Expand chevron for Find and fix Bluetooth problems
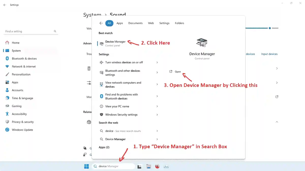The height and width of the screenshot is (171, 305). click(x=157, y=96)
